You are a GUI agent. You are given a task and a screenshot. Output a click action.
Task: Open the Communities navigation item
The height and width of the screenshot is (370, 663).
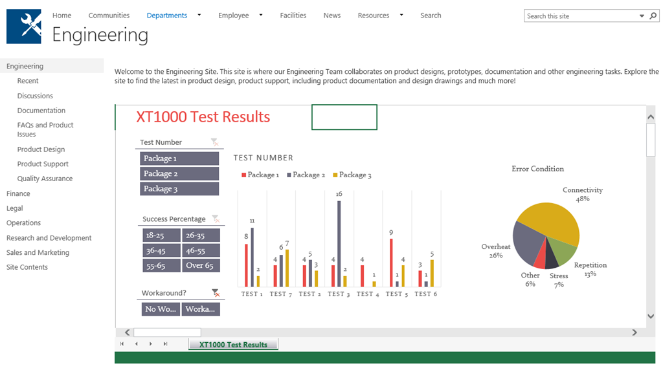click(109, 16)
